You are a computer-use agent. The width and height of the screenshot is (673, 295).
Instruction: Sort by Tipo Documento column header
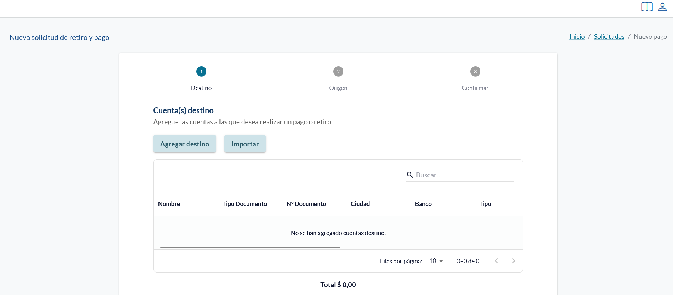point(244,204)
